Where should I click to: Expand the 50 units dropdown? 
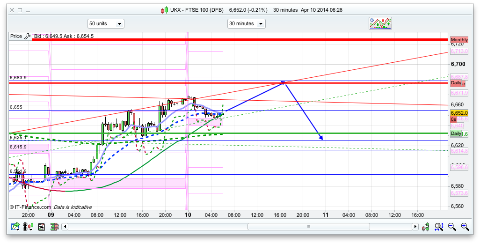tap(106, 23)
